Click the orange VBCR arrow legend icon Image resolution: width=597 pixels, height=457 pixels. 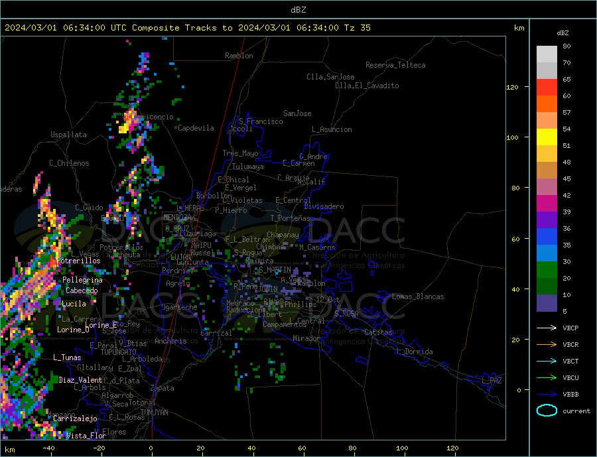[547, 345]
